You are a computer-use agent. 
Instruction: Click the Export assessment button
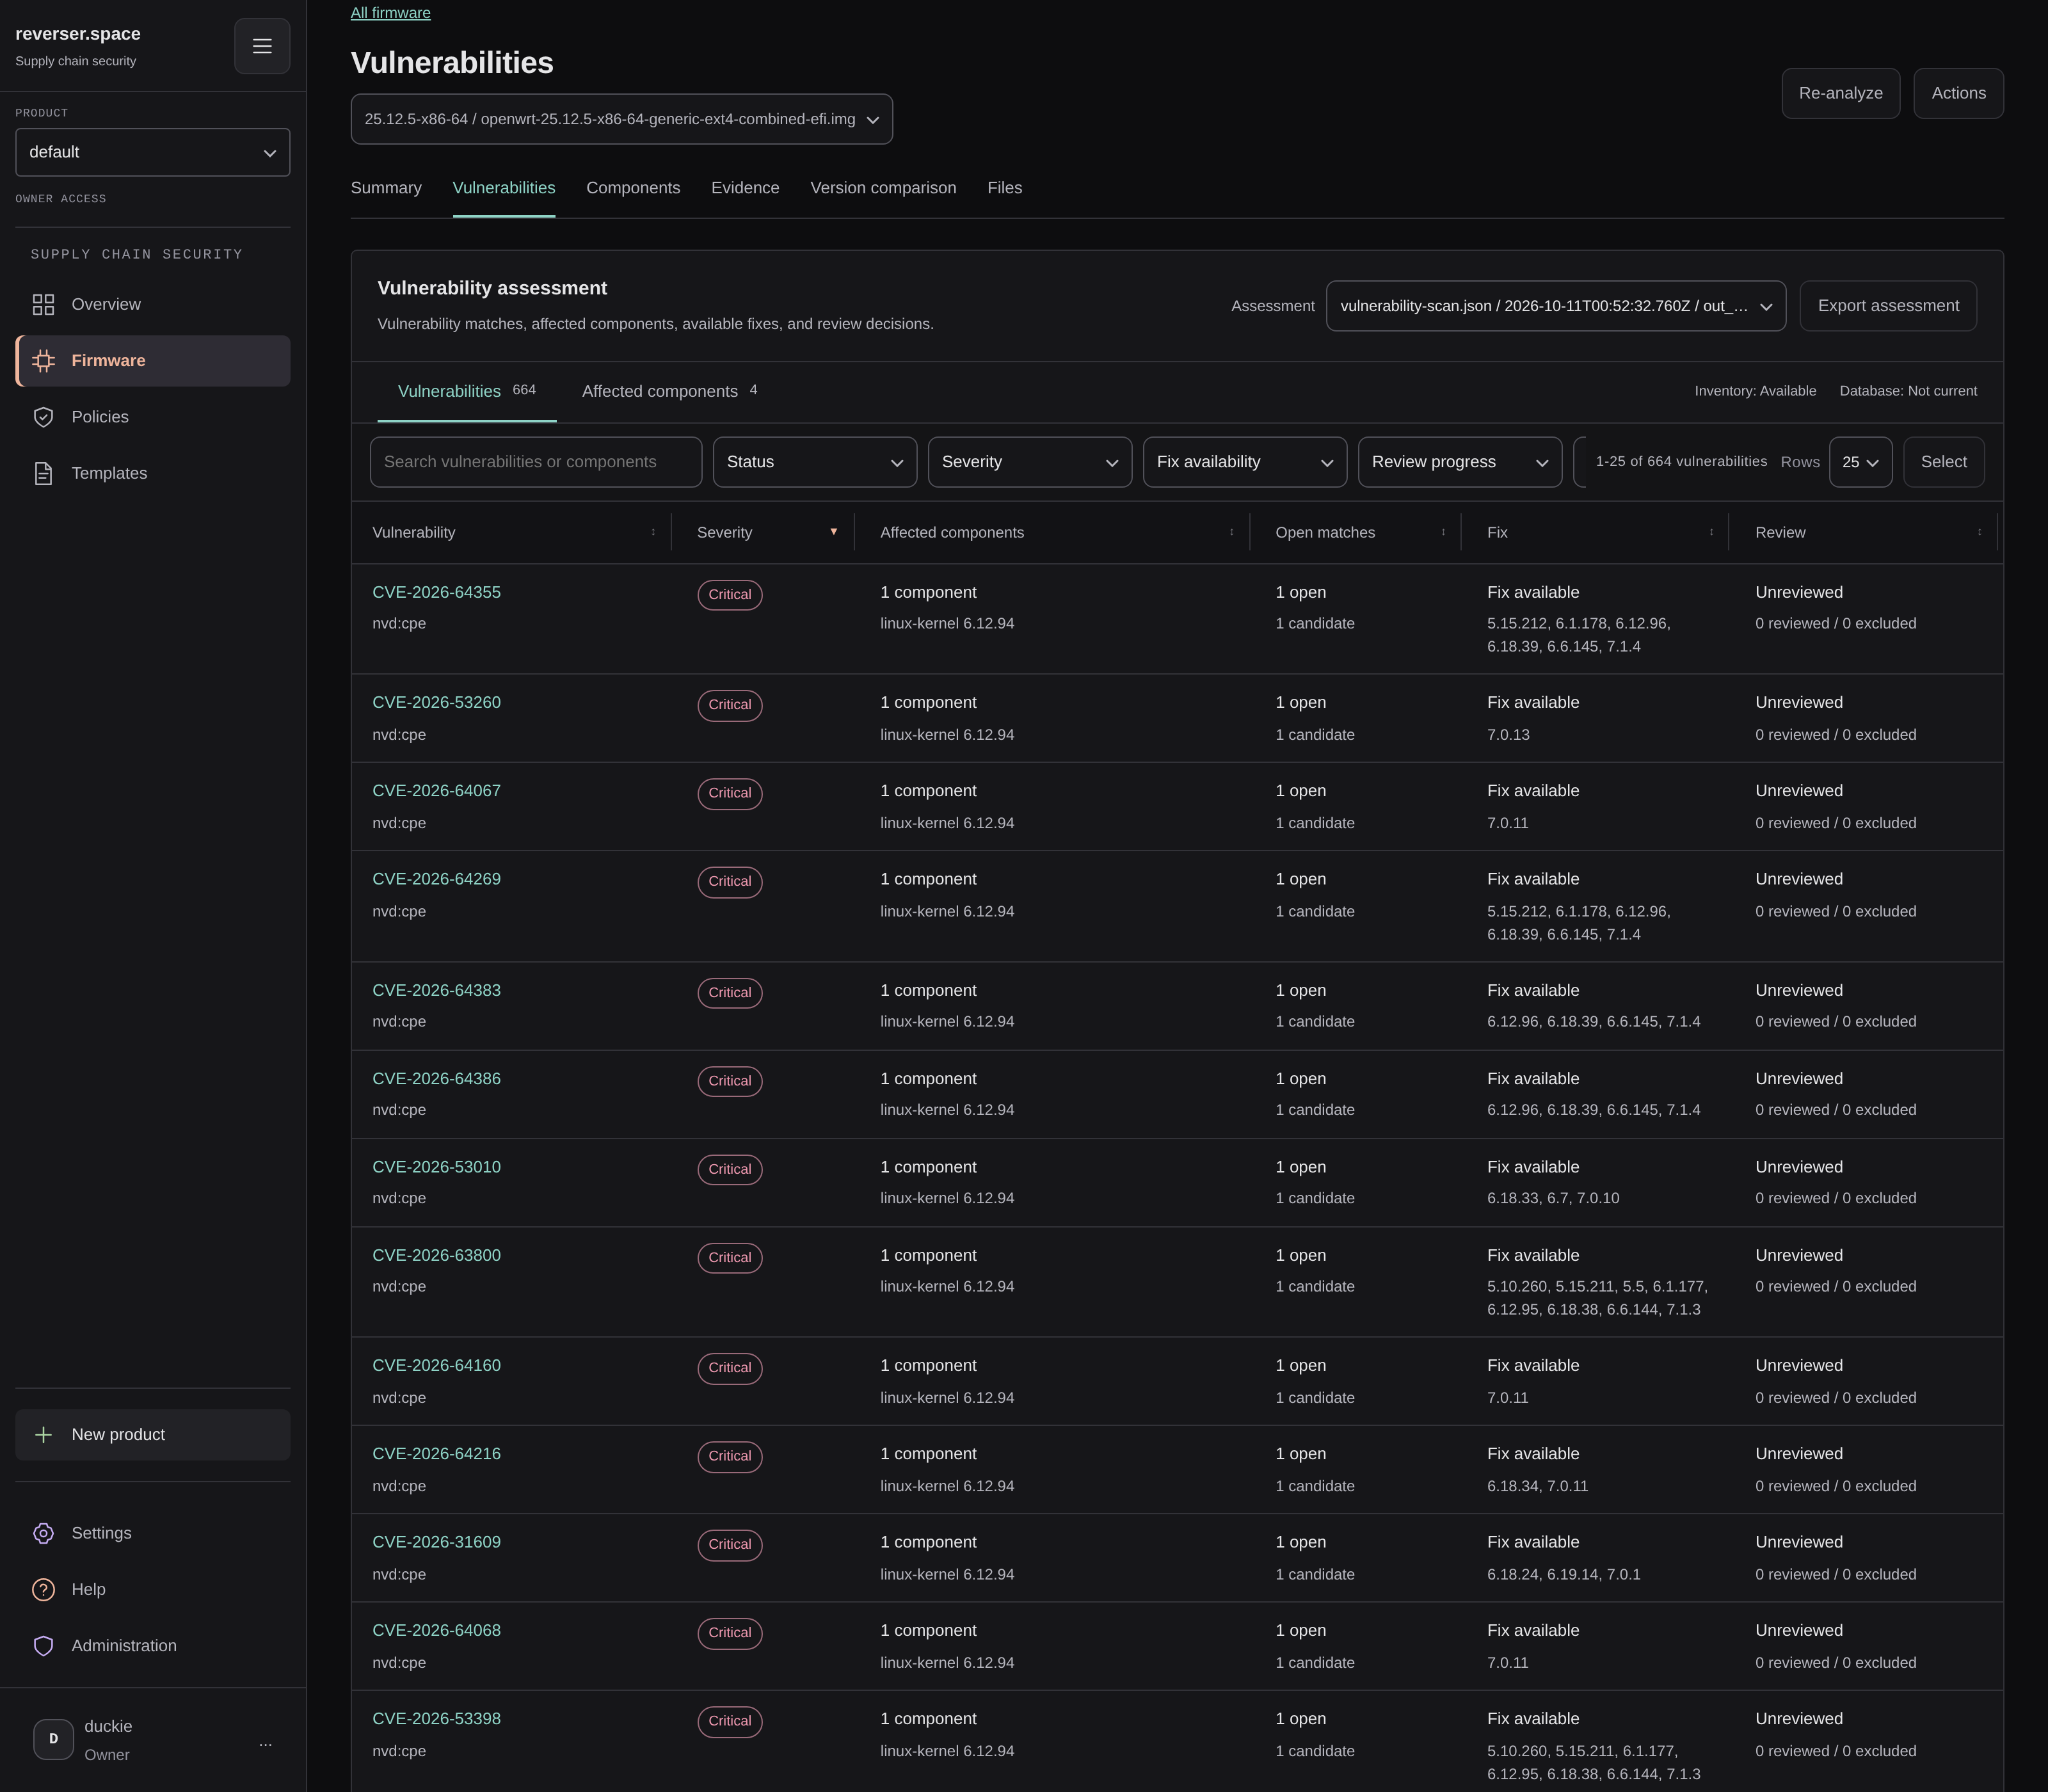click(x=1888, y=306)
